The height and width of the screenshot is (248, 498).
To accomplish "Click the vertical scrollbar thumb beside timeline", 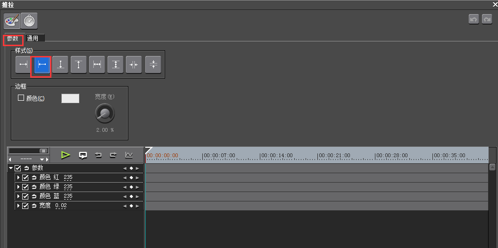I will pyautogui.click(x=492, y=167).
